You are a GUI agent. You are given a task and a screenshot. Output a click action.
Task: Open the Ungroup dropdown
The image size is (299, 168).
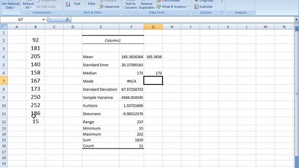(205, 1)
